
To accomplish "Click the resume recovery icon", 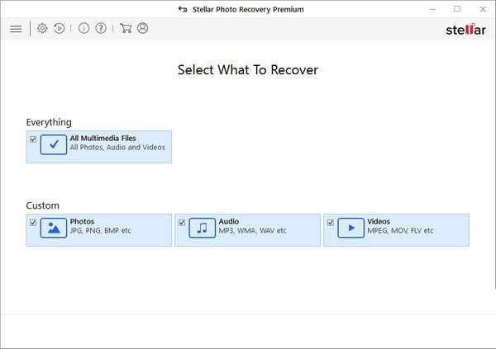I will [60, 28].
